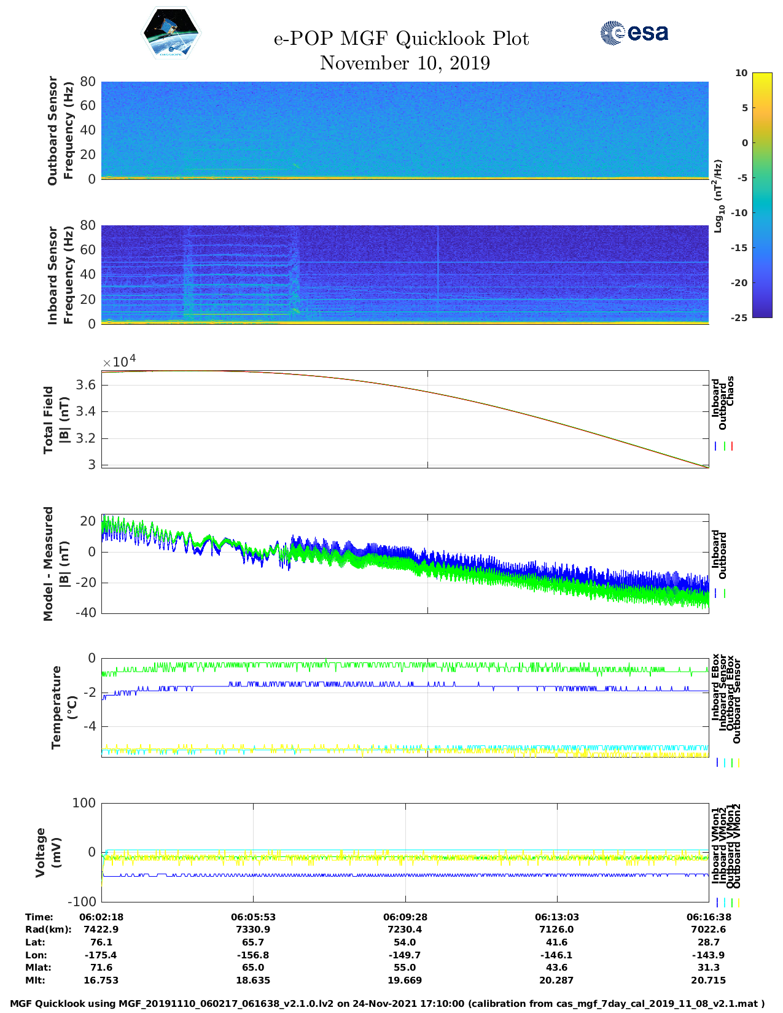This screenshot has height=1013, width=783.
Task: Click blue legend marker beside Voltage plot
Action: [x=717, y=902]
